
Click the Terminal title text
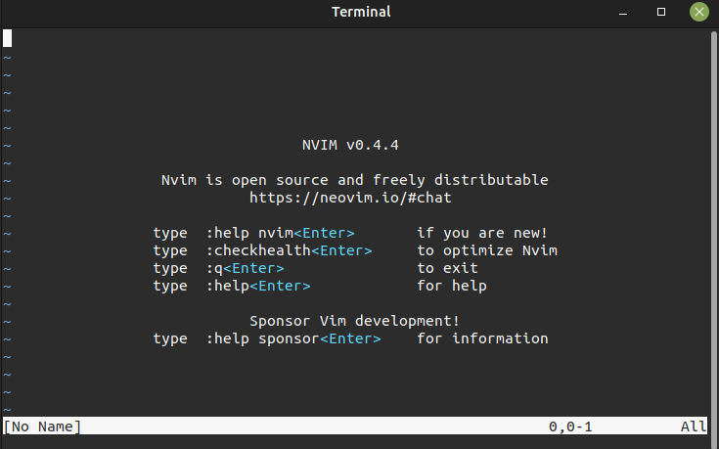pyautogui.click(x=361, y=12)
